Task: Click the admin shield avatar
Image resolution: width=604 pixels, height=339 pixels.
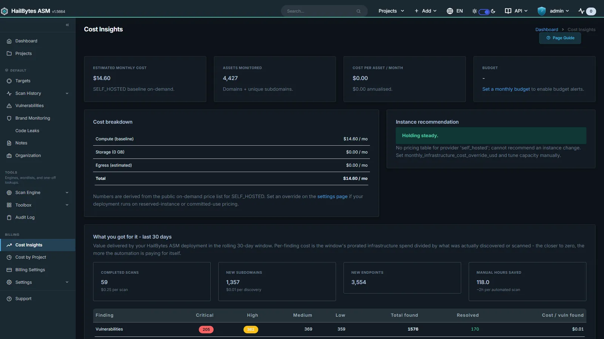Action: click(x=542, y=11)
